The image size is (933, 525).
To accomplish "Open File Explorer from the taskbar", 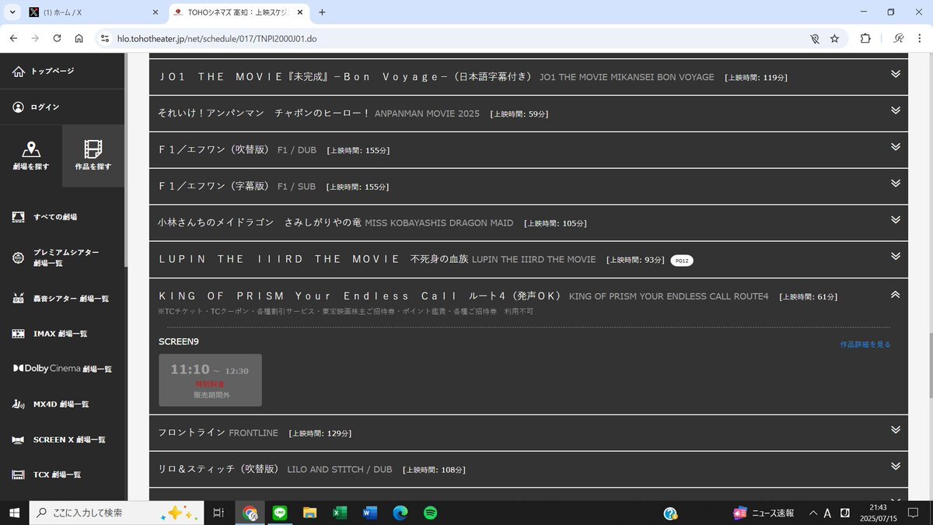I will (x=310, y=513).
